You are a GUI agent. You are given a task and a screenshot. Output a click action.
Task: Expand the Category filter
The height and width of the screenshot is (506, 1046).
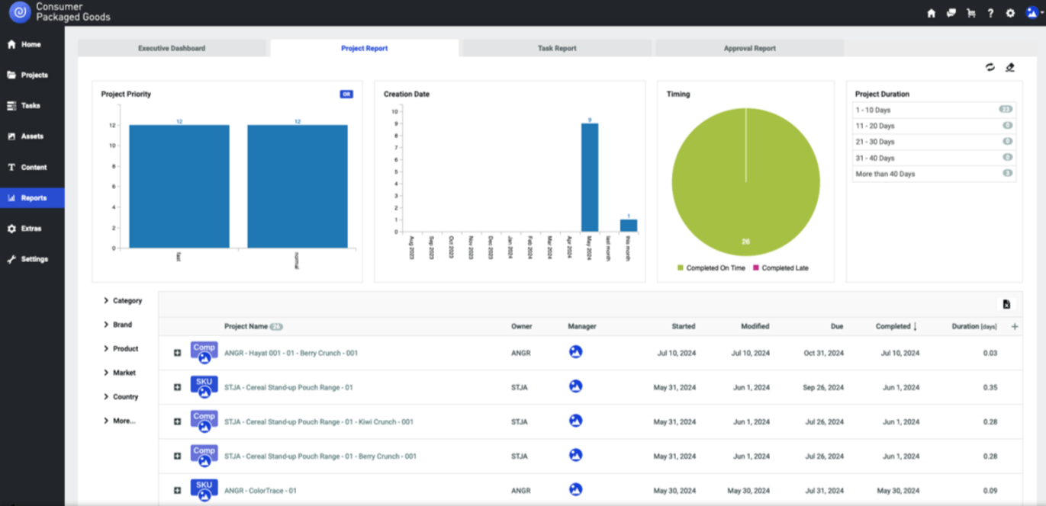pos(123,301)
